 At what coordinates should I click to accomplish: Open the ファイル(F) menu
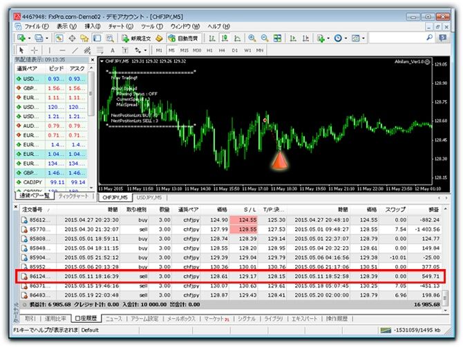[37, 26]
